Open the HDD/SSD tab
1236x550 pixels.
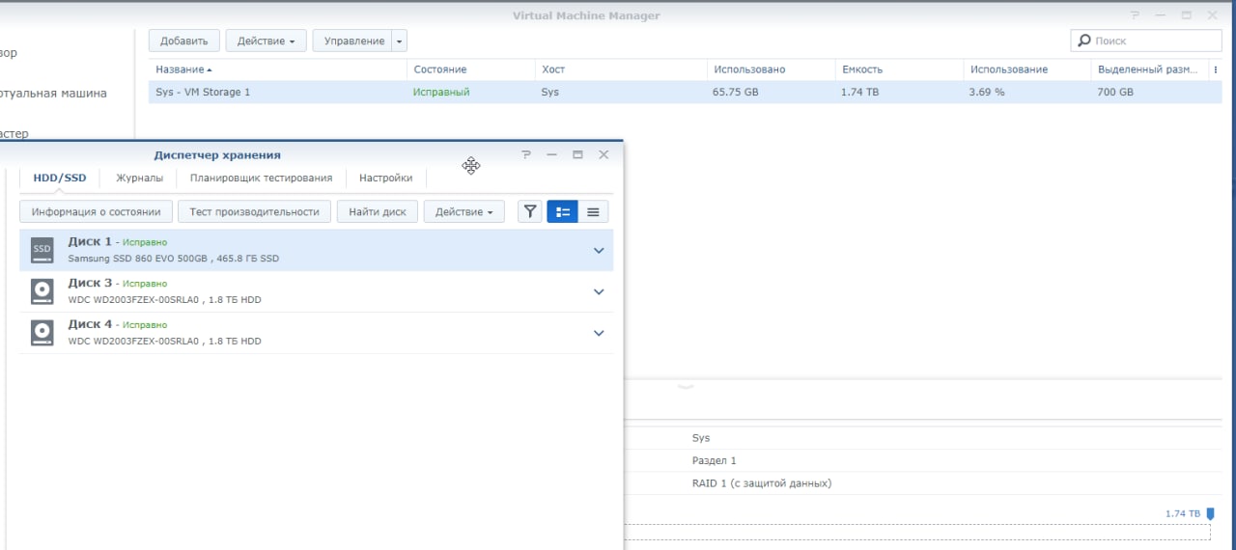[60, 178]
